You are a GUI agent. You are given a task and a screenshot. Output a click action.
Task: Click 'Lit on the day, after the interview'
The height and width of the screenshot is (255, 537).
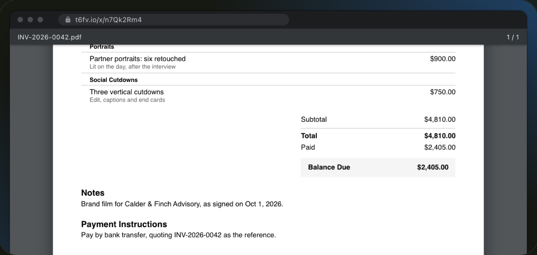coord(133,67)
